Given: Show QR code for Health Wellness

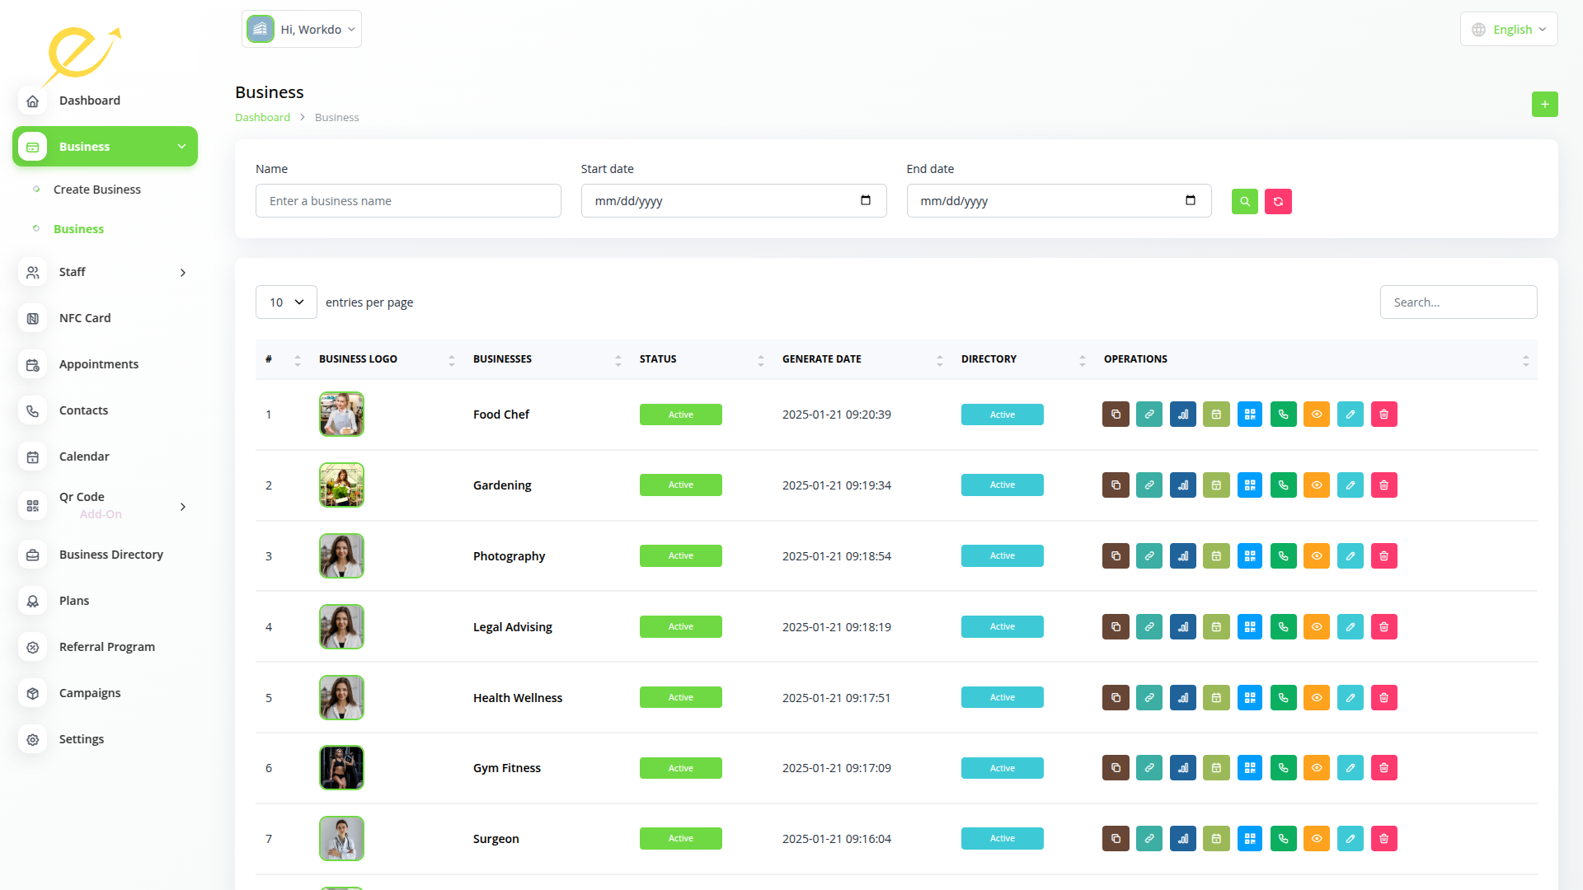Looking at the screenshot, I should click(x=1250, y=698).
